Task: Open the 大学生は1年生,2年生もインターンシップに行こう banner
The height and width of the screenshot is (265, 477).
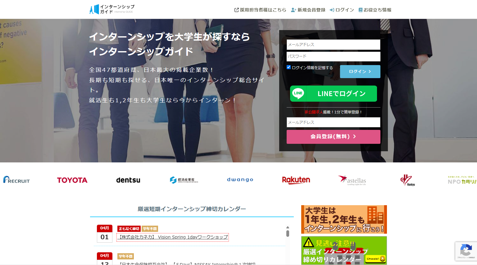Action: coord(344,219)
